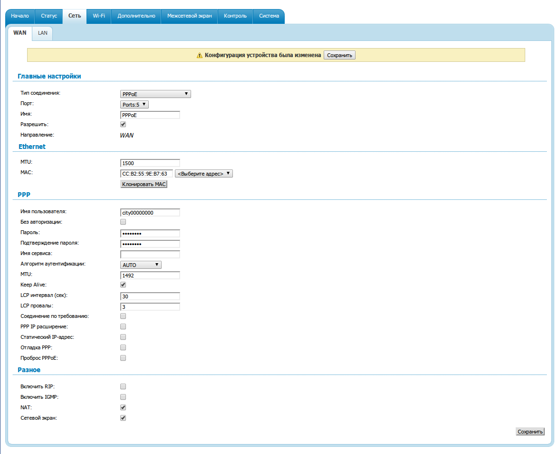
Task: Check the Включить IGMP option
Action: tap(123, 397)
